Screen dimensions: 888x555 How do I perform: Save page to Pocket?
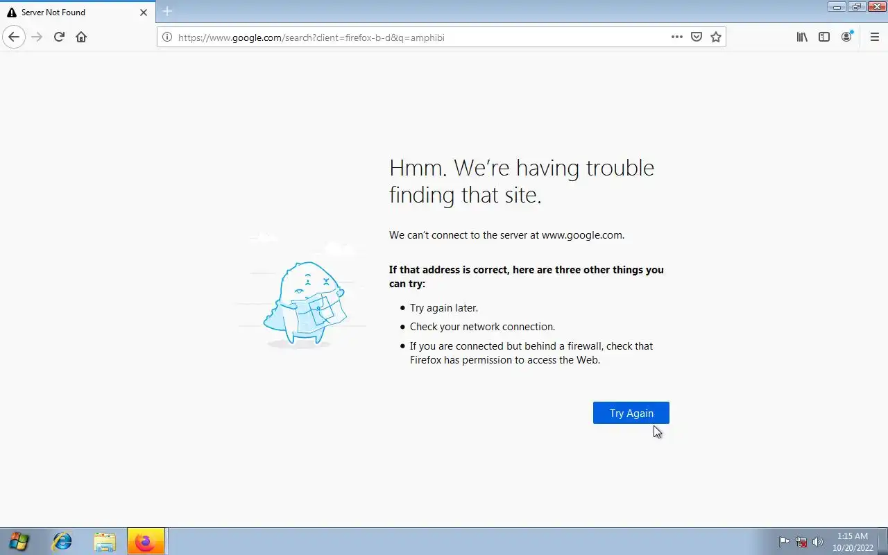697,37
